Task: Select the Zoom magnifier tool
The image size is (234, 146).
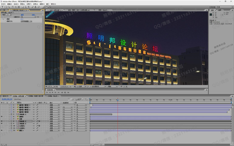Action: [x=9, y=7]
